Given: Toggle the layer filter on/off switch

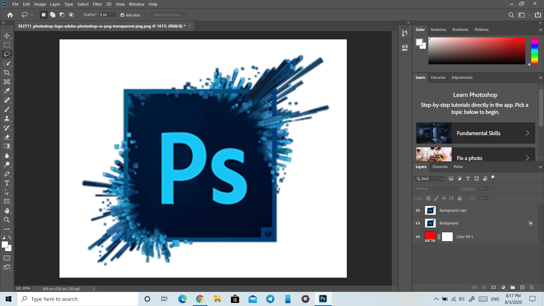Looking at the screenshot, I should (x=493, y=178).
